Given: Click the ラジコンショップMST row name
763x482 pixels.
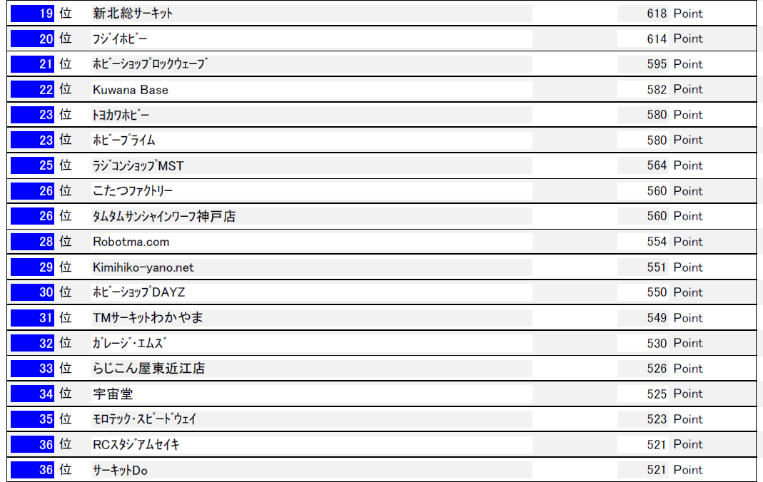Looking at the screenshot, I should pyautogui.click(x=138, y=166).
